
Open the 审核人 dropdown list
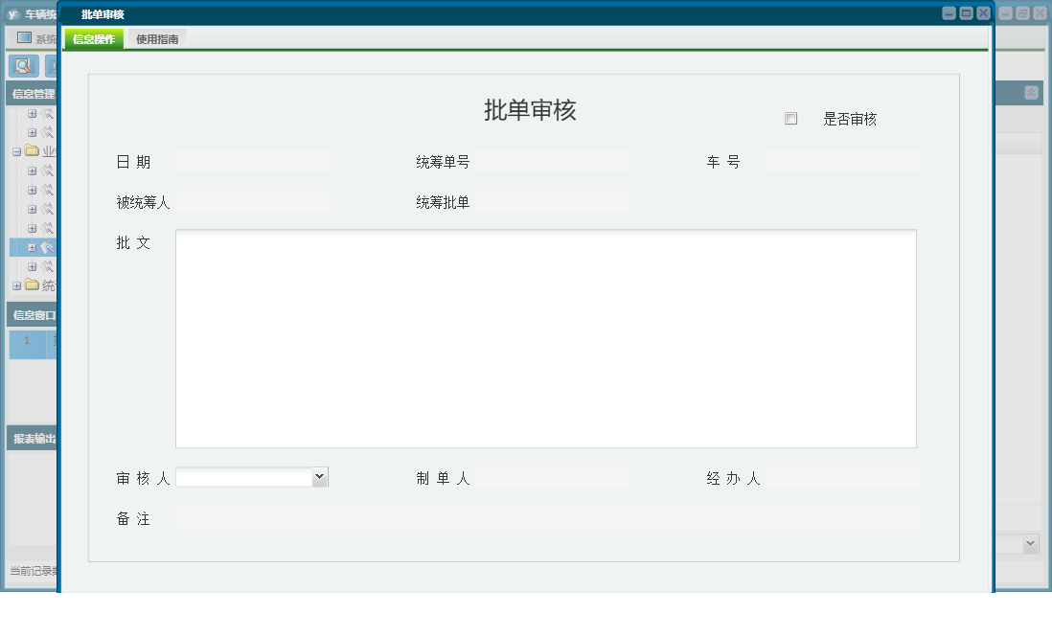[320, 476]
